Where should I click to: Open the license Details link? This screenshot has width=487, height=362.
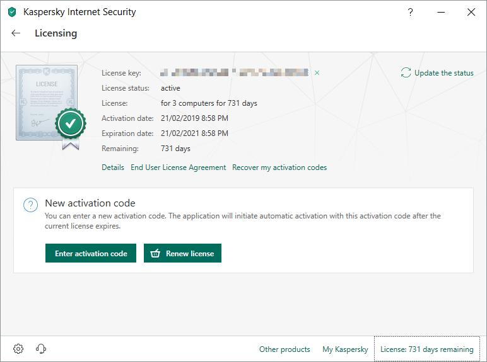113,167
